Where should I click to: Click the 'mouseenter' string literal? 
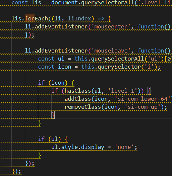111,27
